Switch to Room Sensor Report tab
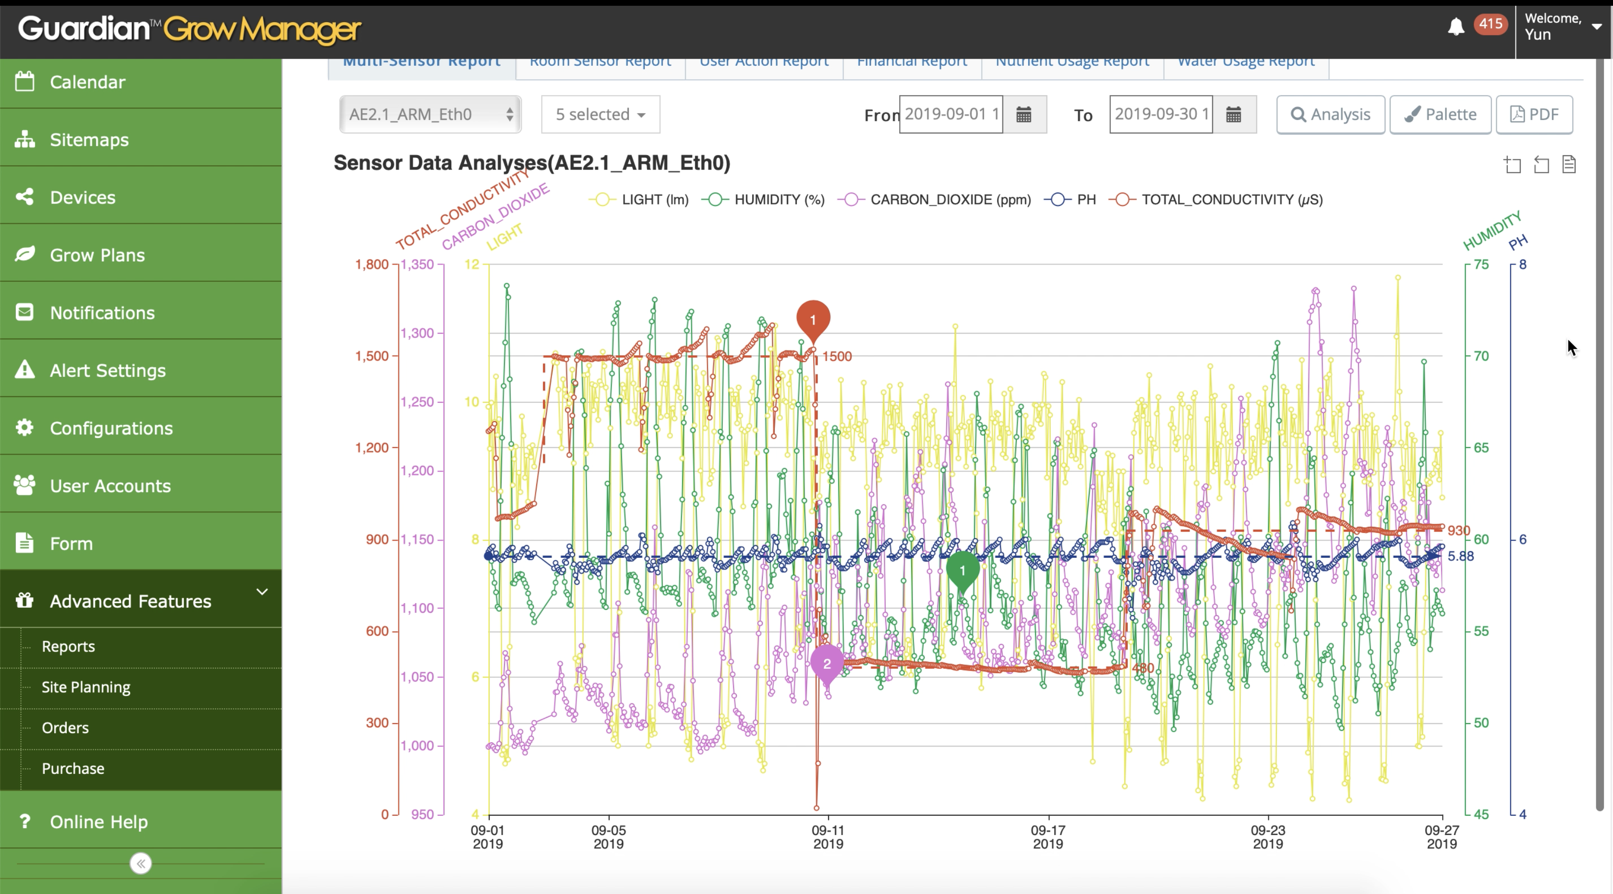 [x=601, y=60]
